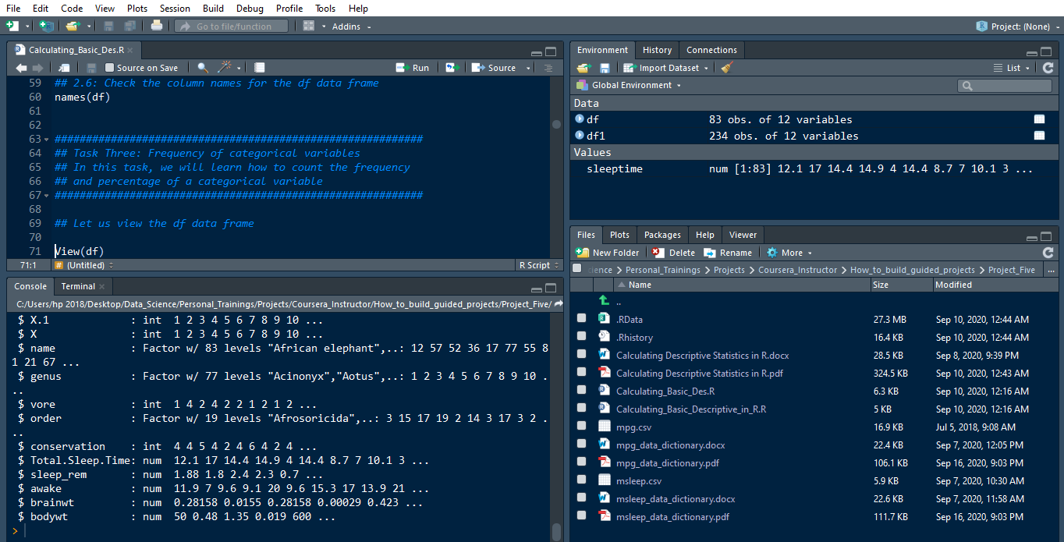Open the Session menu
The image size is (1064, 542).
[x=174, y=8]
